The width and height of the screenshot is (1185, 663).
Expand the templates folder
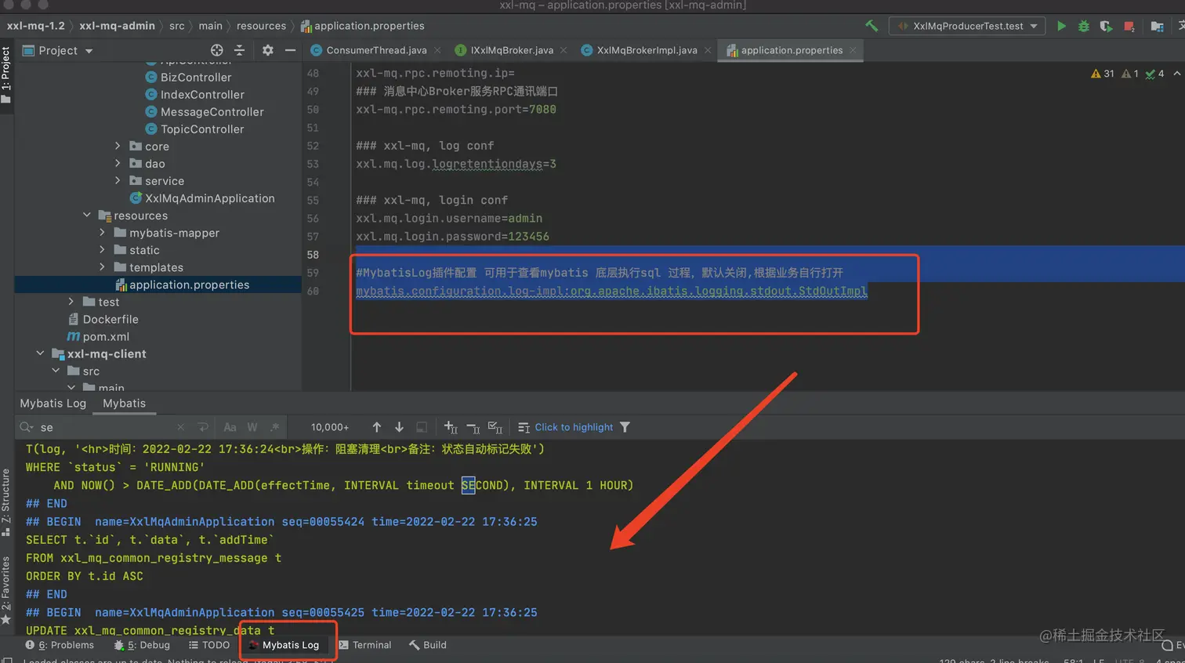click(x=102, y=266)
